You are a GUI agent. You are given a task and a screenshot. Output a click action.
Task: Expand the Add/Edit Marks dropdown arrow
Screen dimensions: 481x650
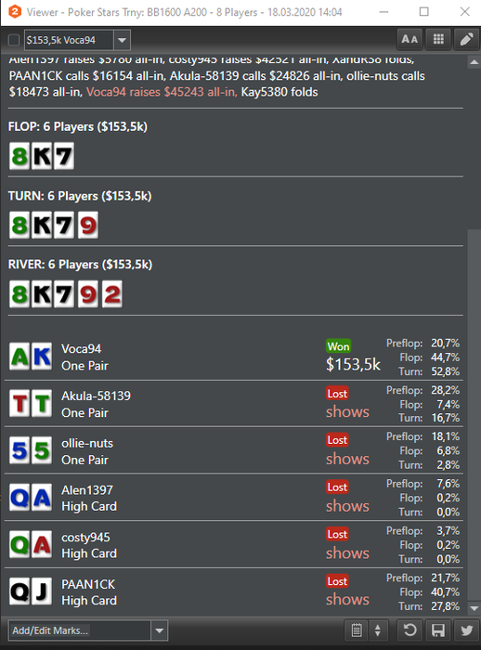click(x=159, y=630)
